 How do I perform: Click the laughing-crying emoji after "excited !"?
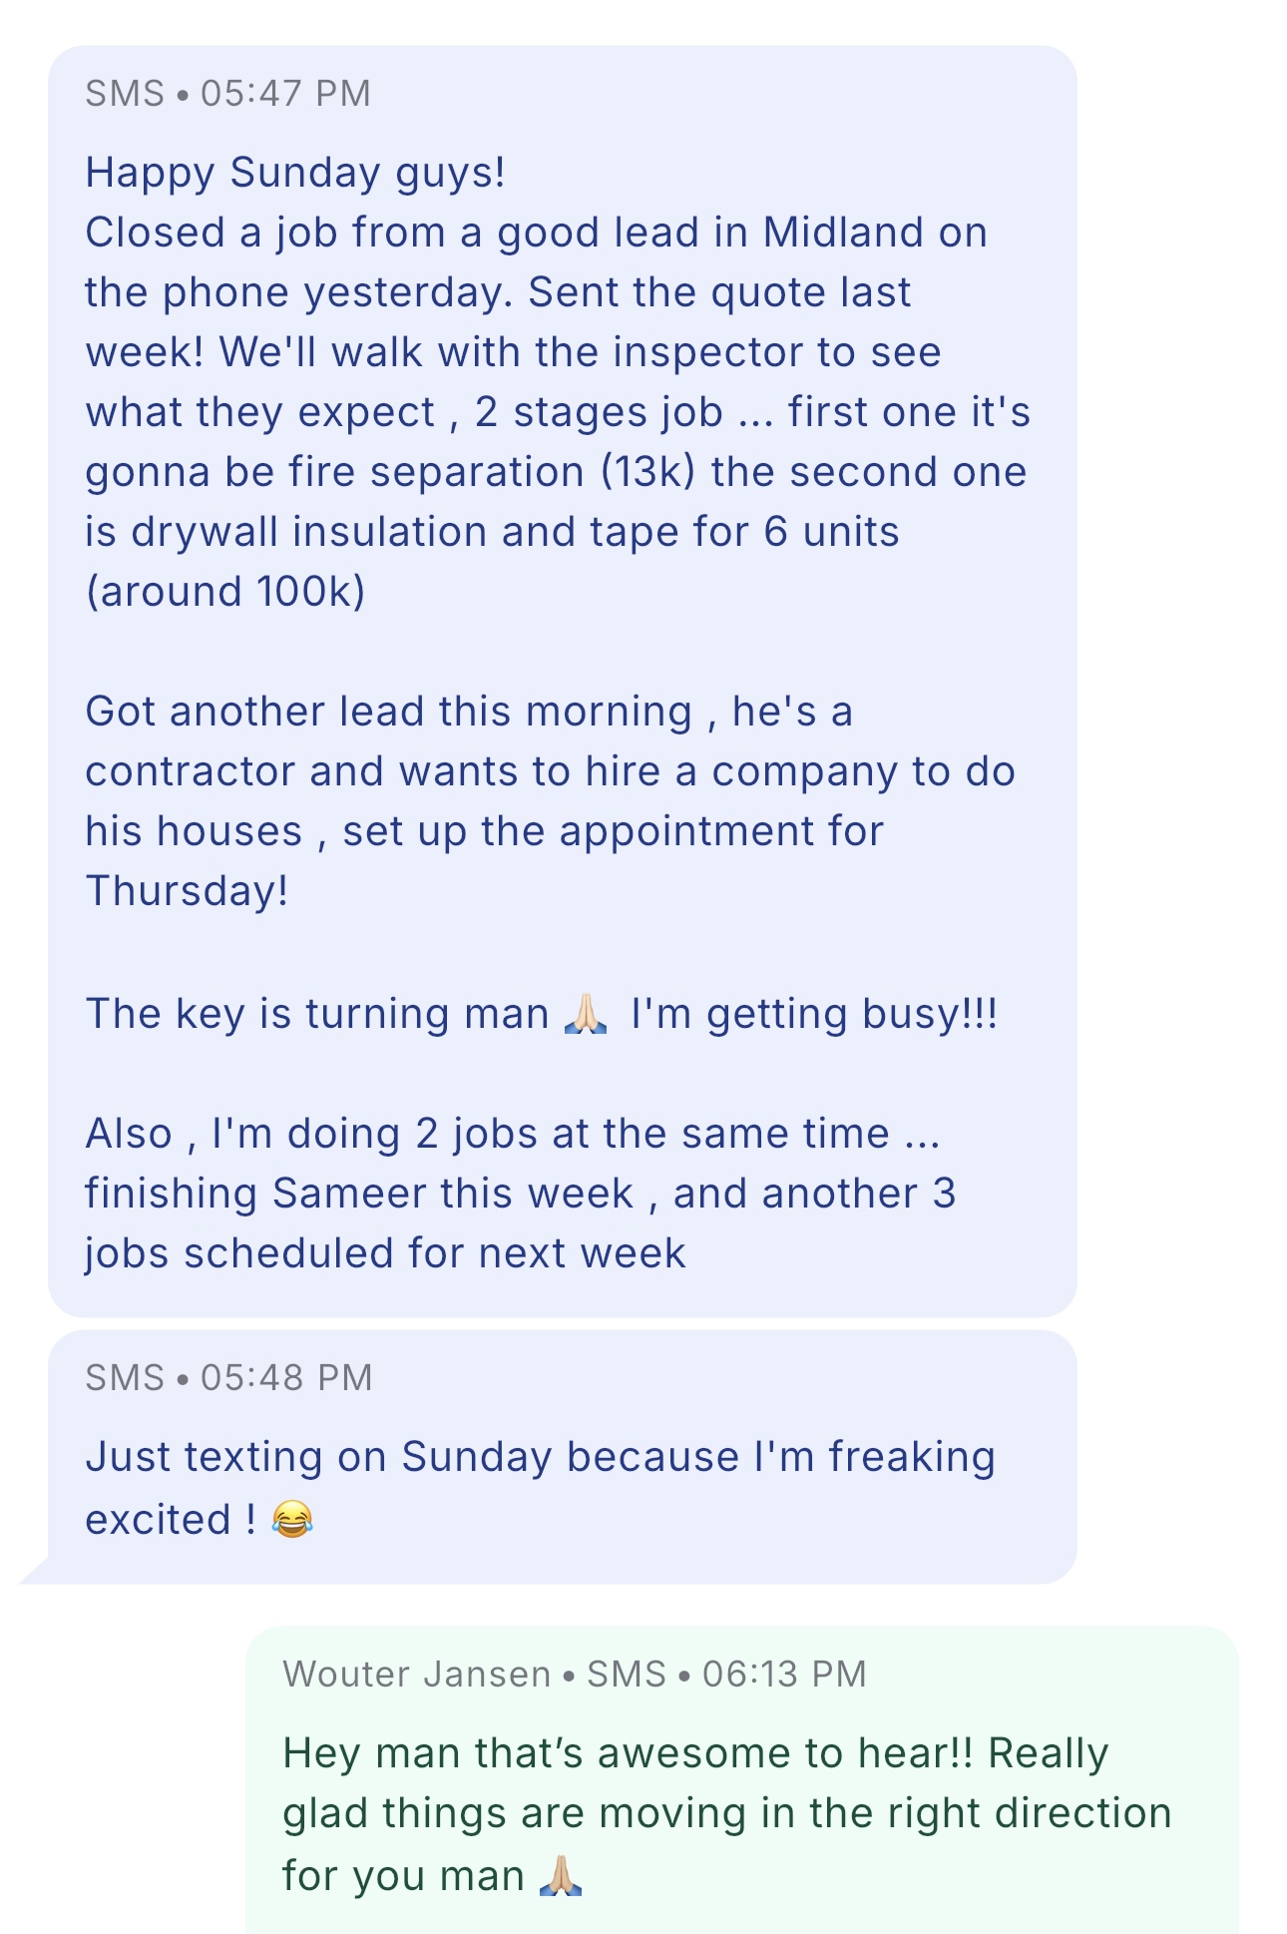coord(292,1519)
